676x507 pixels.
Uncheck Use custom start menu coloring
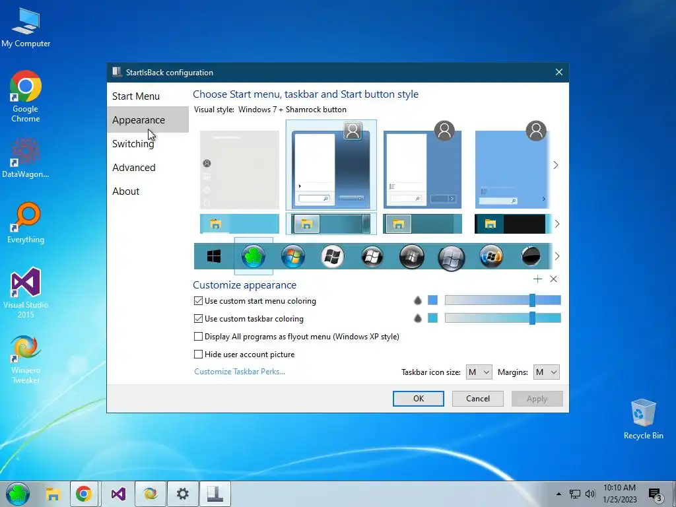[x=198, y=301]
